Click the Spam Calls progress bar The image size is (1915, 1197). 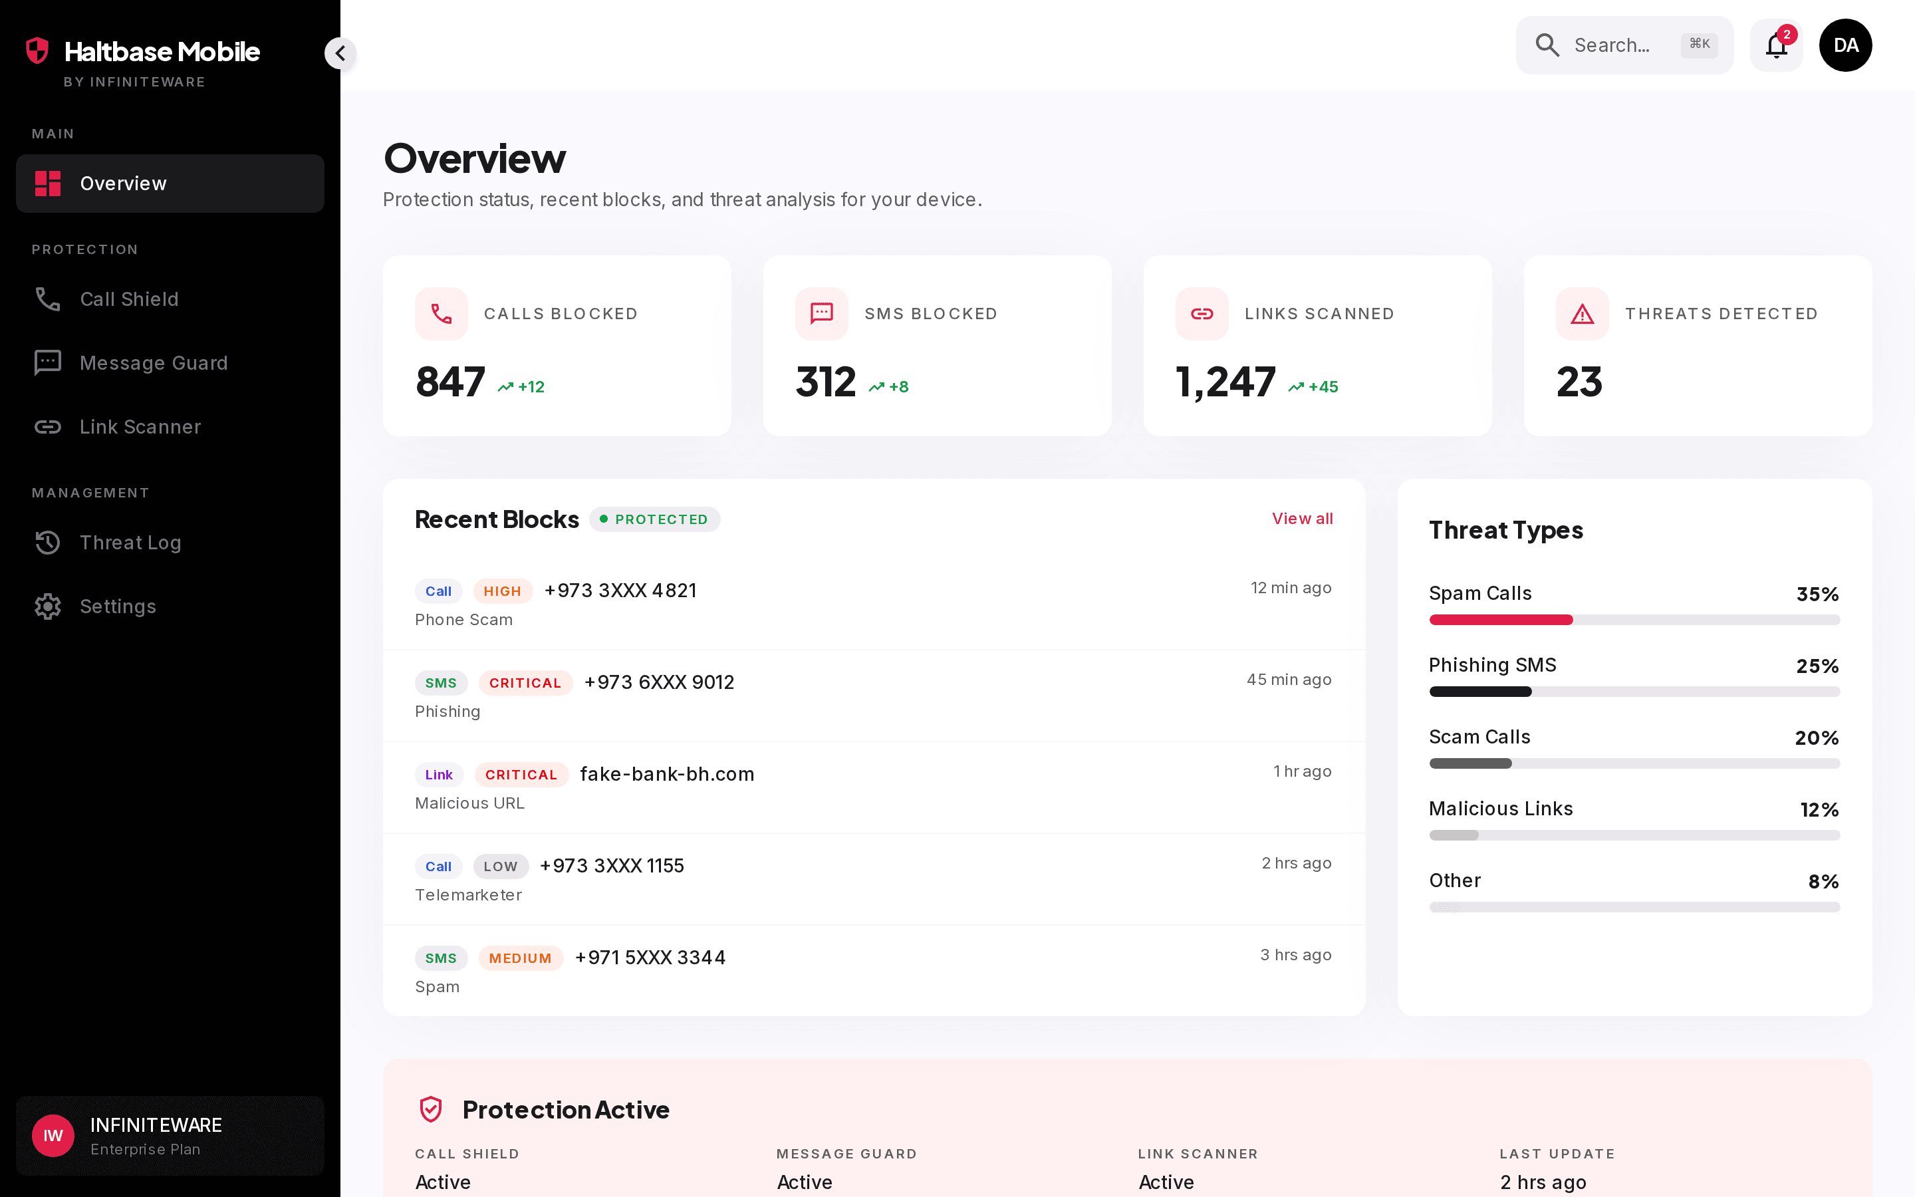pyautogui.click(x=1634, y=620)
